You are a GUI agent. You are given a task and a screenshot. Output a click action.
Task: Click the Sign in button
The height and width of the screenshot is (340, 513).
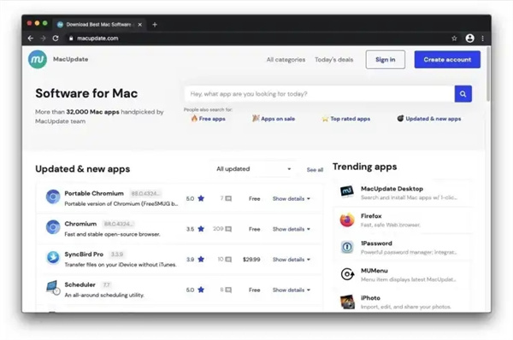tap(386, 60)
